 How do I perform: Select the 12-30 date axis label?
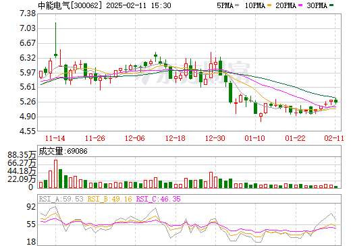tap(215, 138)
